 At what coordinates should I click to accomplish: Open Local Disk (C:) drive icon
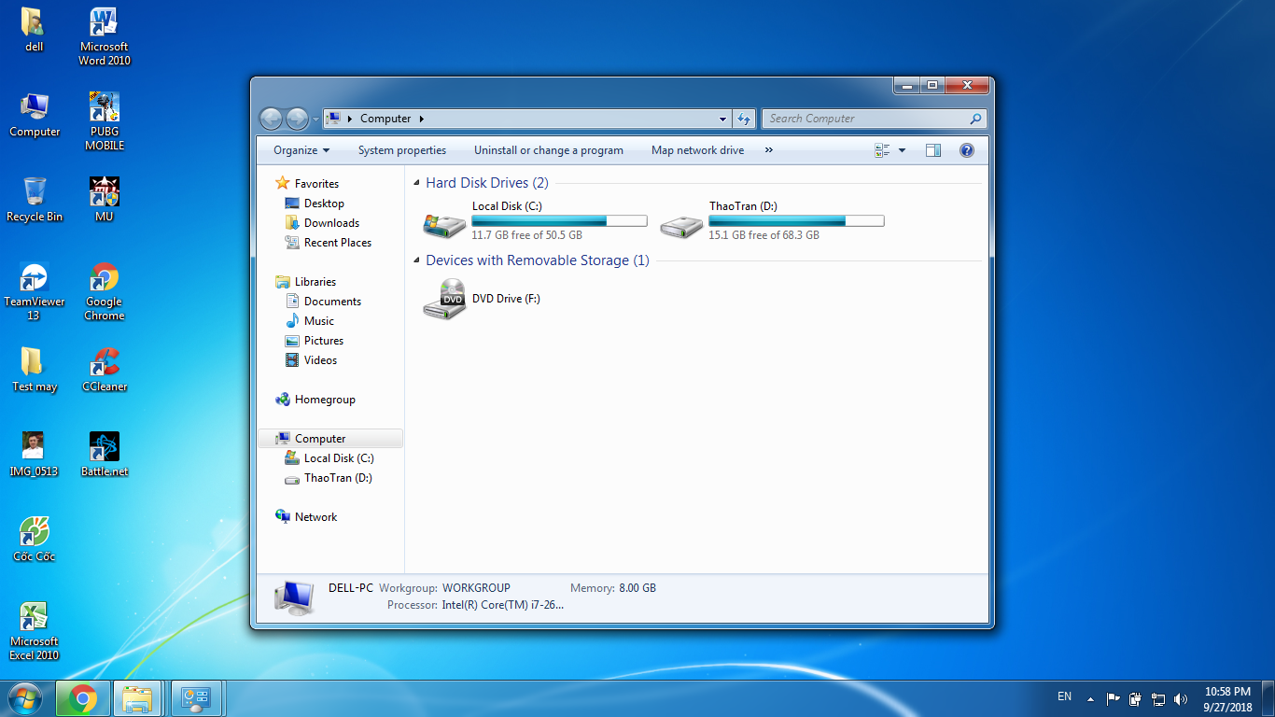point(444,224)
